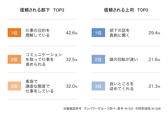The height and width of the screenshot is (117, 168).
Task: Click the 32.0% value
Action: (x=72, y=86)
